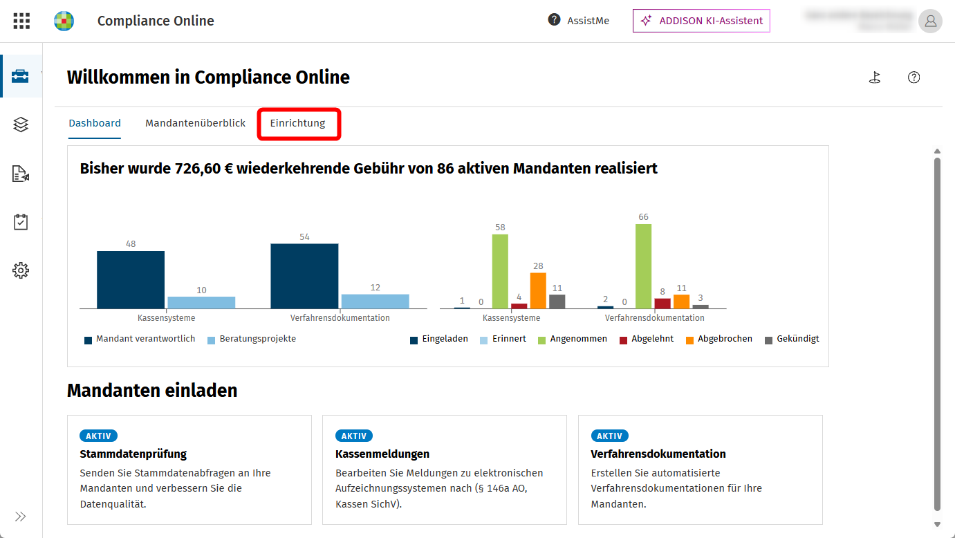Open the Stammdatenprüfung card
The width and height of the screenshot is (955, 538).
pos(189,470)
